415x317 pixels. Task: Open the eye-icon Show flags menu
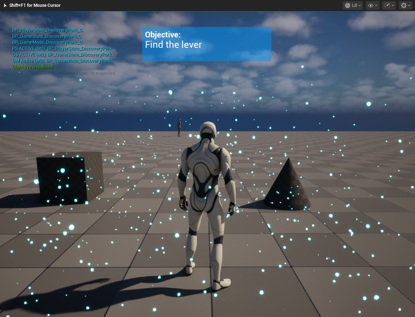(372, 5)
